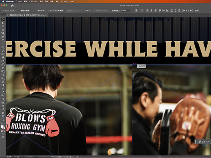The image size is (211, 158).
Task: Click the マスク button
Action: 87,11
